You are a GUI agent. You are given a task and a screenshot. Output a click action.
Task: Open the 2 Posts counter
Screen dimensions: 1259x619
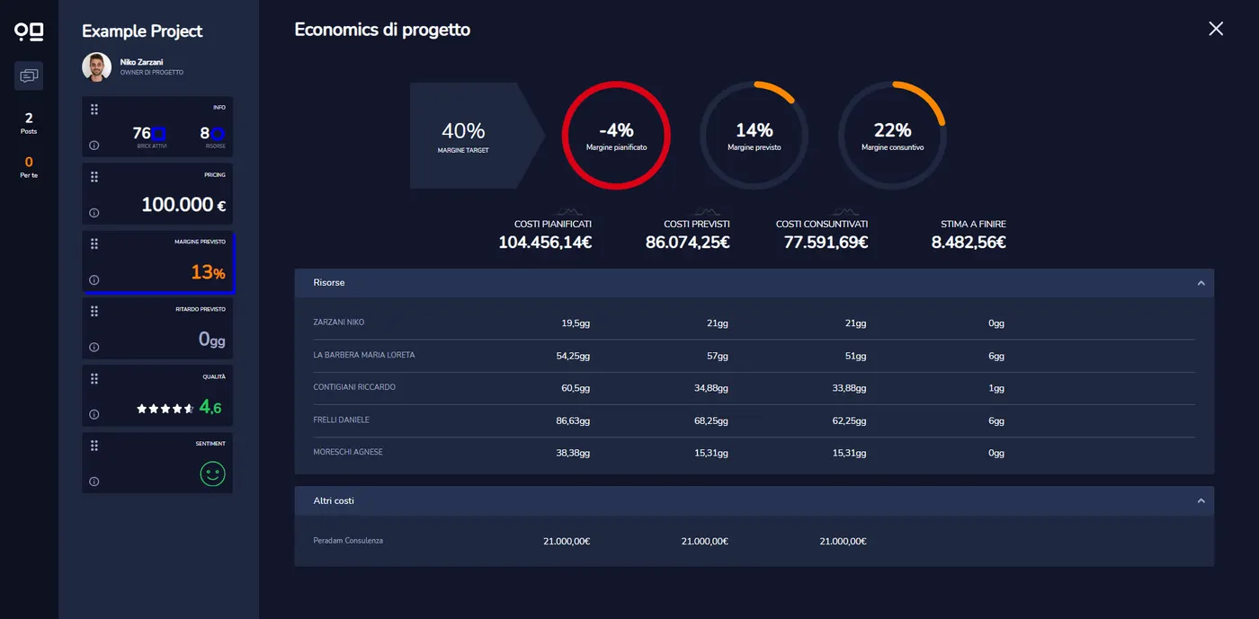[29, 123]
